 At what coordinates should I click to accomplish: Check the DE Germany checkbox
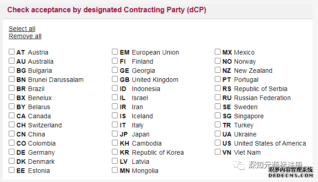coord(11,152)
